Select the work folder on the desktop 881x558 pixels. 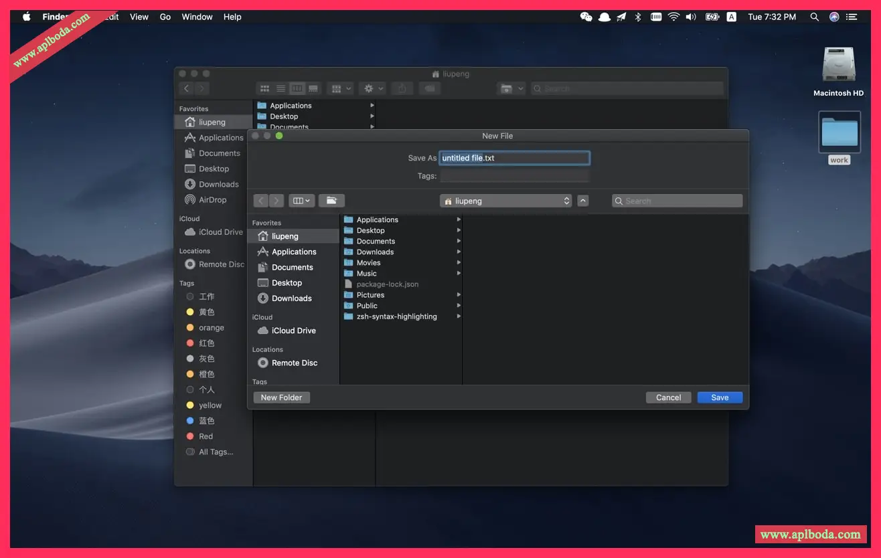tap(839, 132)
